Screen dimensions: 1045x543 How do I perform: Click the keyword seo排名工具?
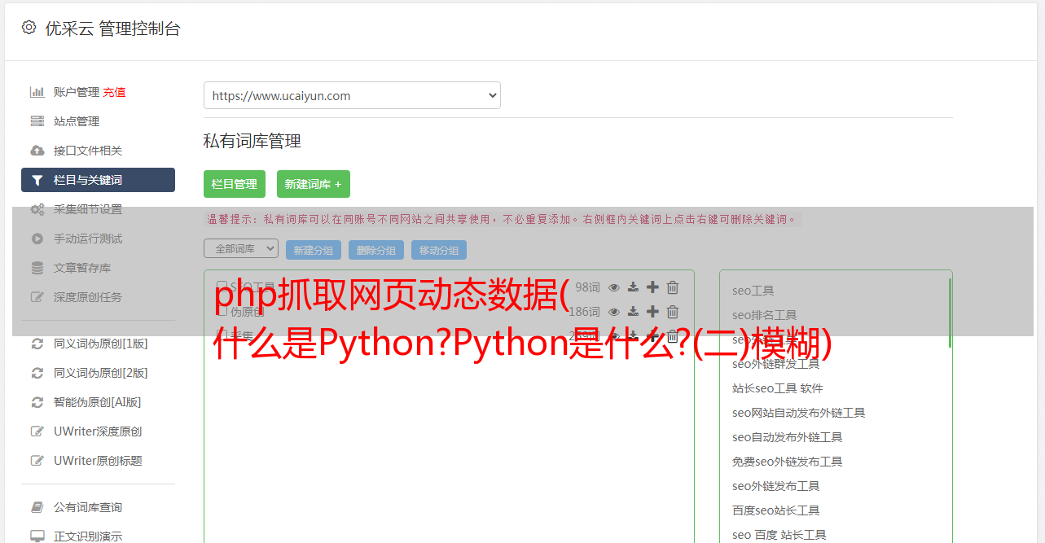click(765, 315)
